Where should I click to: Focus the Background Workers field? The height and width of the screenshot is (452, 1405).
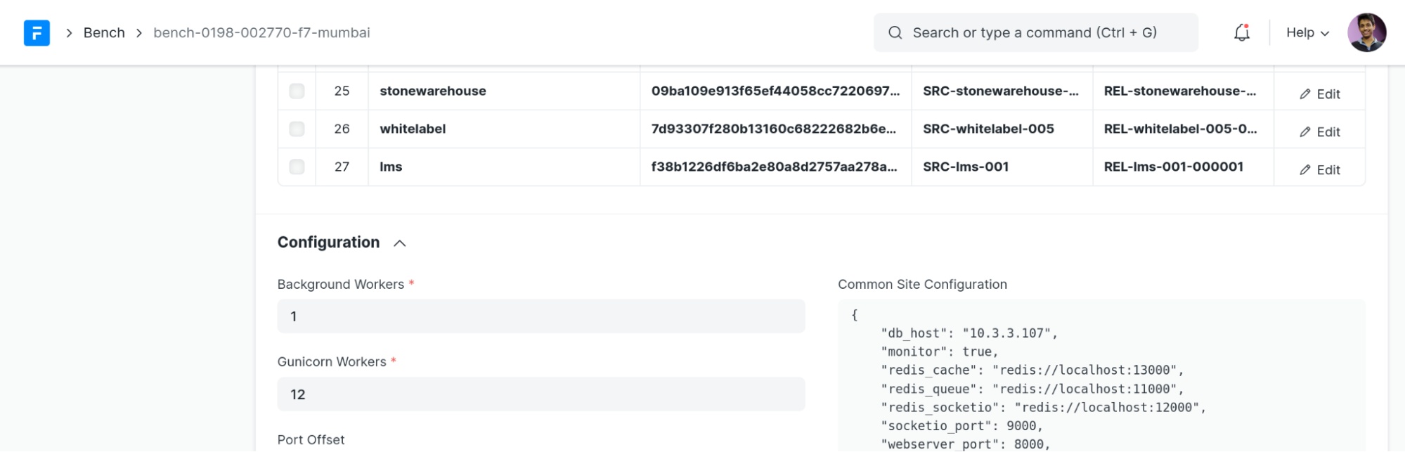click(x=540, y=316)
